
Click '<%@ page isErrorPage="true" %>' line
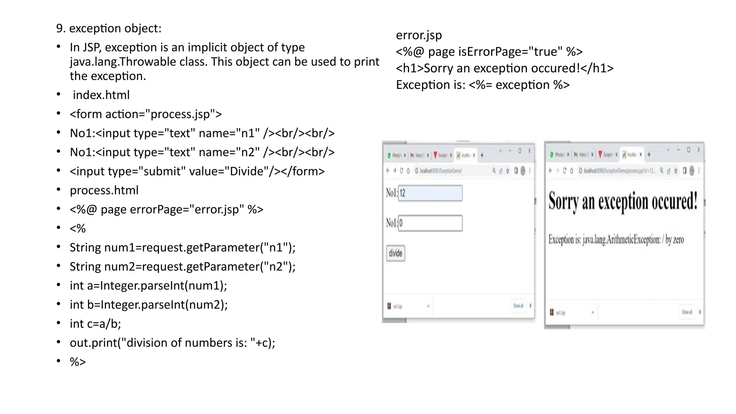pos(489,52)
